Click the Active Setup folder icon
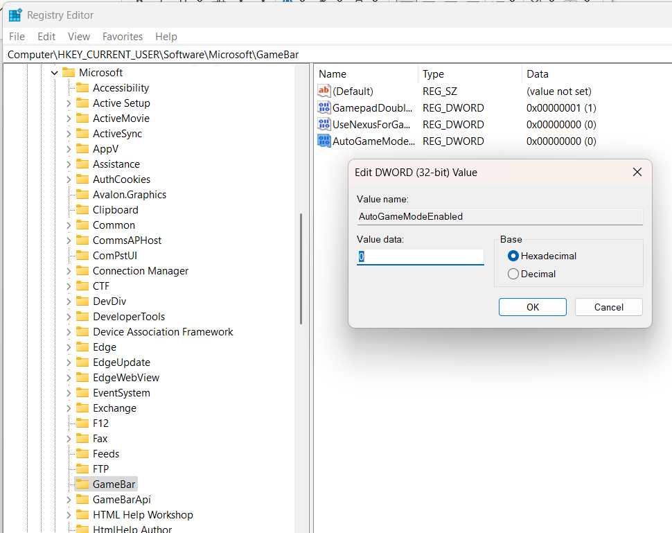Screen dimensions: 672x533 coord(82,103)
